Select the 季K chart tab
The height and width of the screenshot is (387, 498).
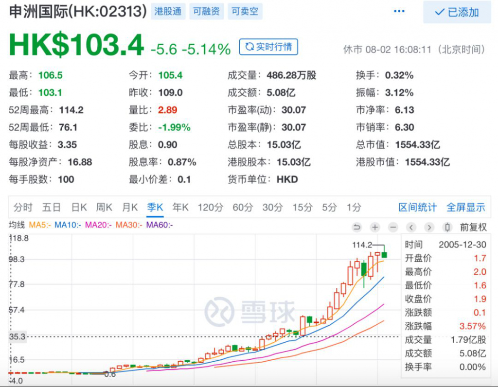(155, 207)
